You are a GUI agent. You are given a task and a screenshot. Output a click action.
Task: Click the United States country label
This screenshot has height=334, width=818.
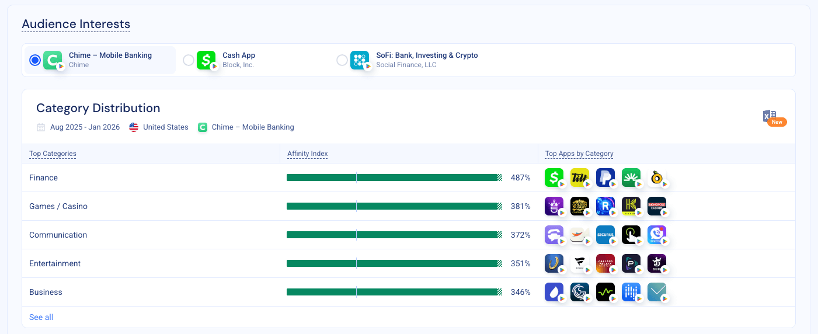pos(166,127)
